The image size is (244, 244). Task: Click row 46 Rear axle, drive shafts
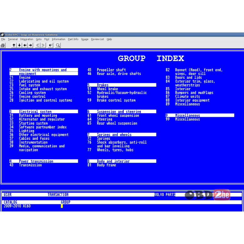tap(114, 74)
